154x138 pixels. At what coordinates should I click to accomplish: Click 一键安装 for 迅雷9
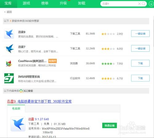(140, 34)
